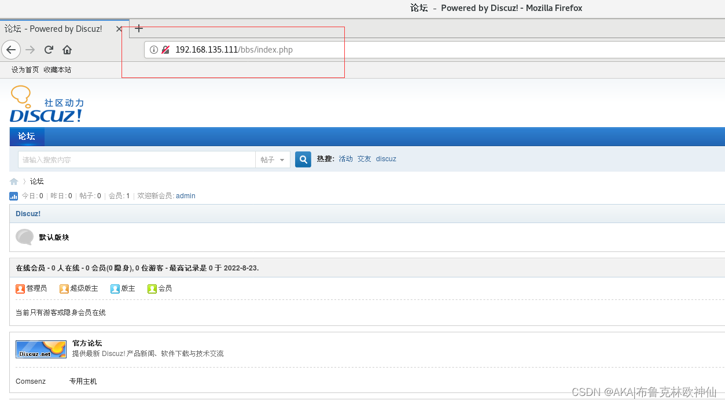Switch to the 论坛 - Powered by Discuz! tab
Screen dimensions: 725x404
(x=53, y=28)
